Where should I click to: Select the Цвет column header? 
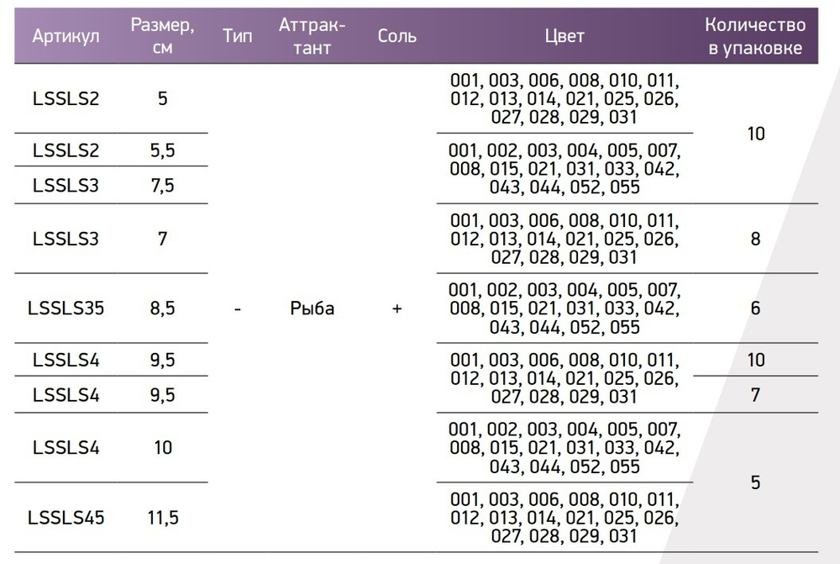(564, 36)
